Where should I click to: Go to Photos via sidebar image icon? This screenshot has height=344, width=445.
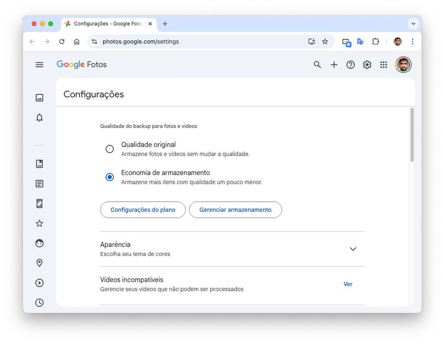pyautogui.click(x=40, y=98)
